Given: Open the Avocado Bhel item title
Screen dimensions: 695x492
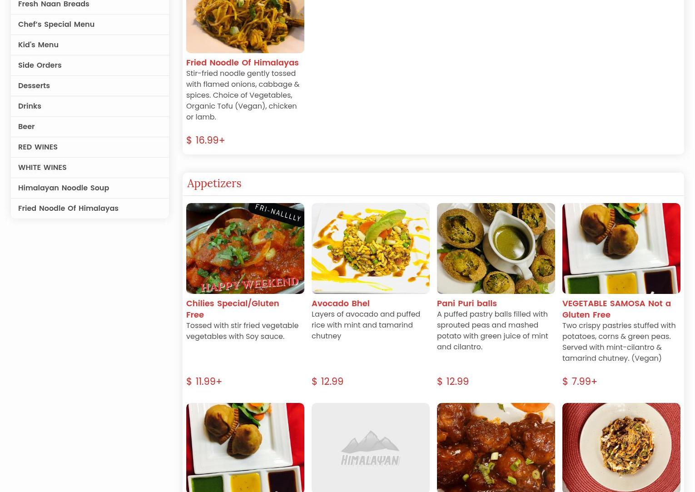Looking at the screenshot, I should click(x=340, y=303).
